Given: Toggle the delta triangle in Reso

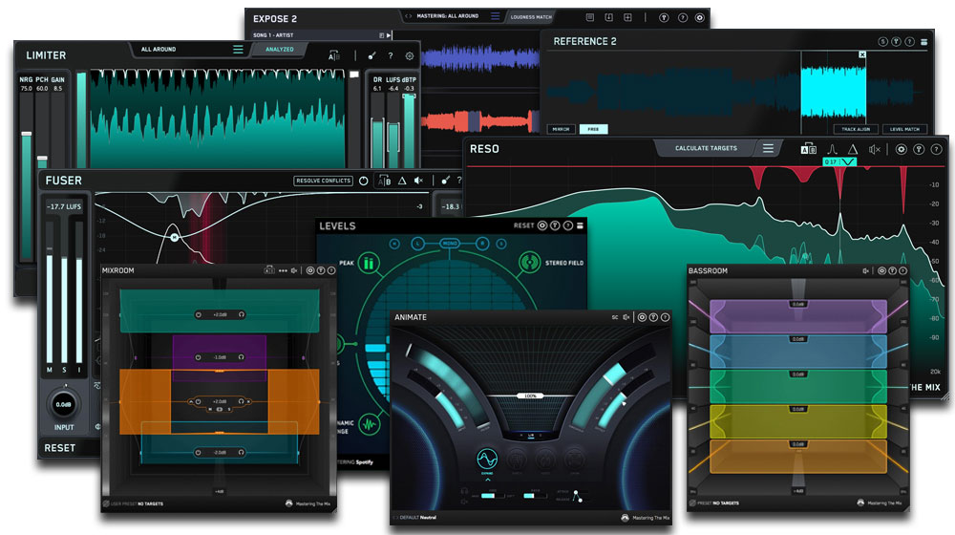Looking at the screenshot, I should pos(853,149).
